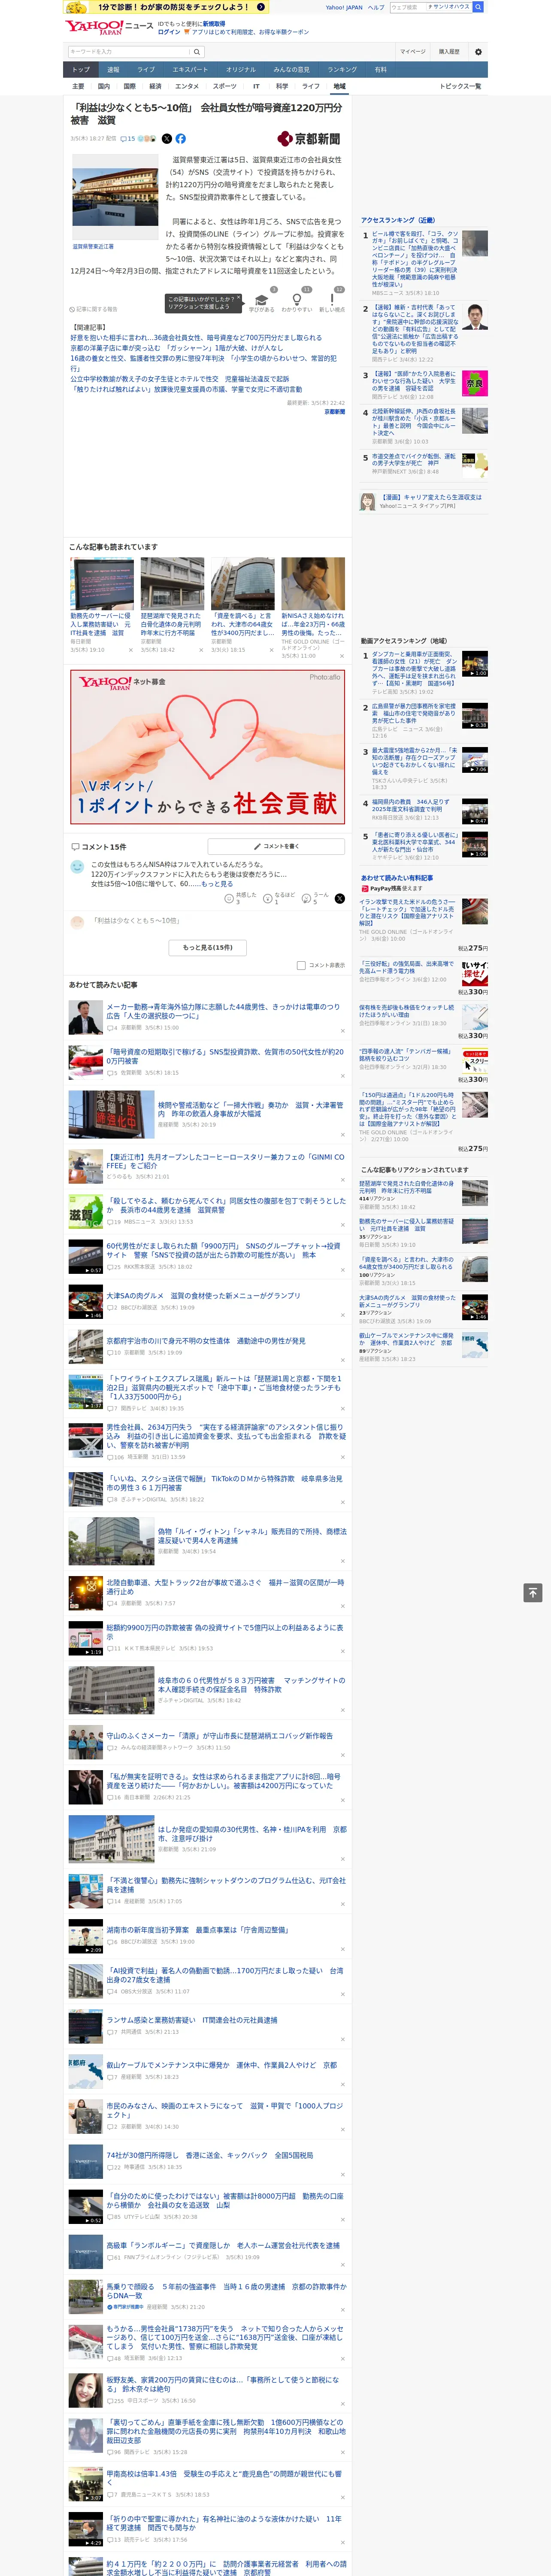This screenshot has width=551, height=2576.
Task: Click the 共感した reaction on the first comment
Action: click(x=241, y=898)
